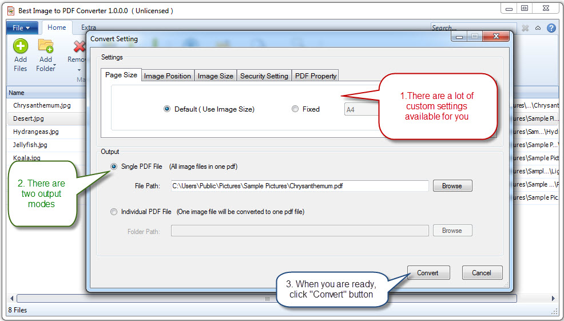Viewport: 564px width, 321px height.
Task: Close the Convert Setting dialog
Action: [496, 36]
